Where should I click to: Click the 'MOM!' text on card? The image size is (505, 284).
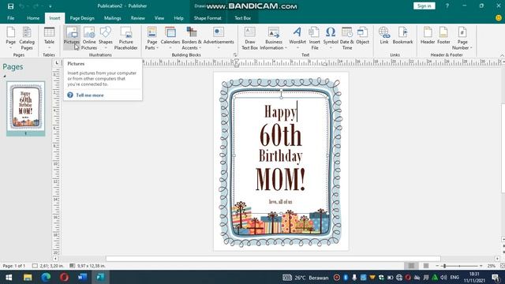click(280, 179)
